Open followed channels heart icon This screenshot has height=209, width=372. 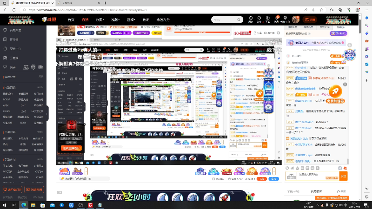(x=259, y=20)
